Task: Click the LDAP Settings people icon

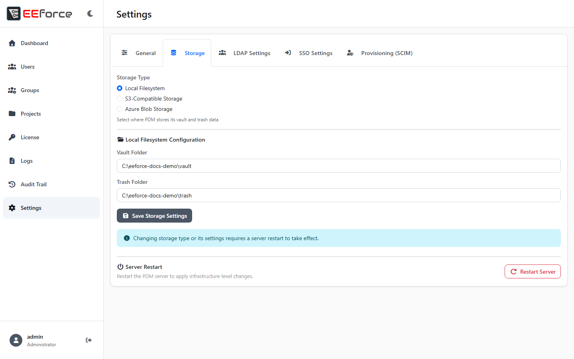Action: (222, 53)
